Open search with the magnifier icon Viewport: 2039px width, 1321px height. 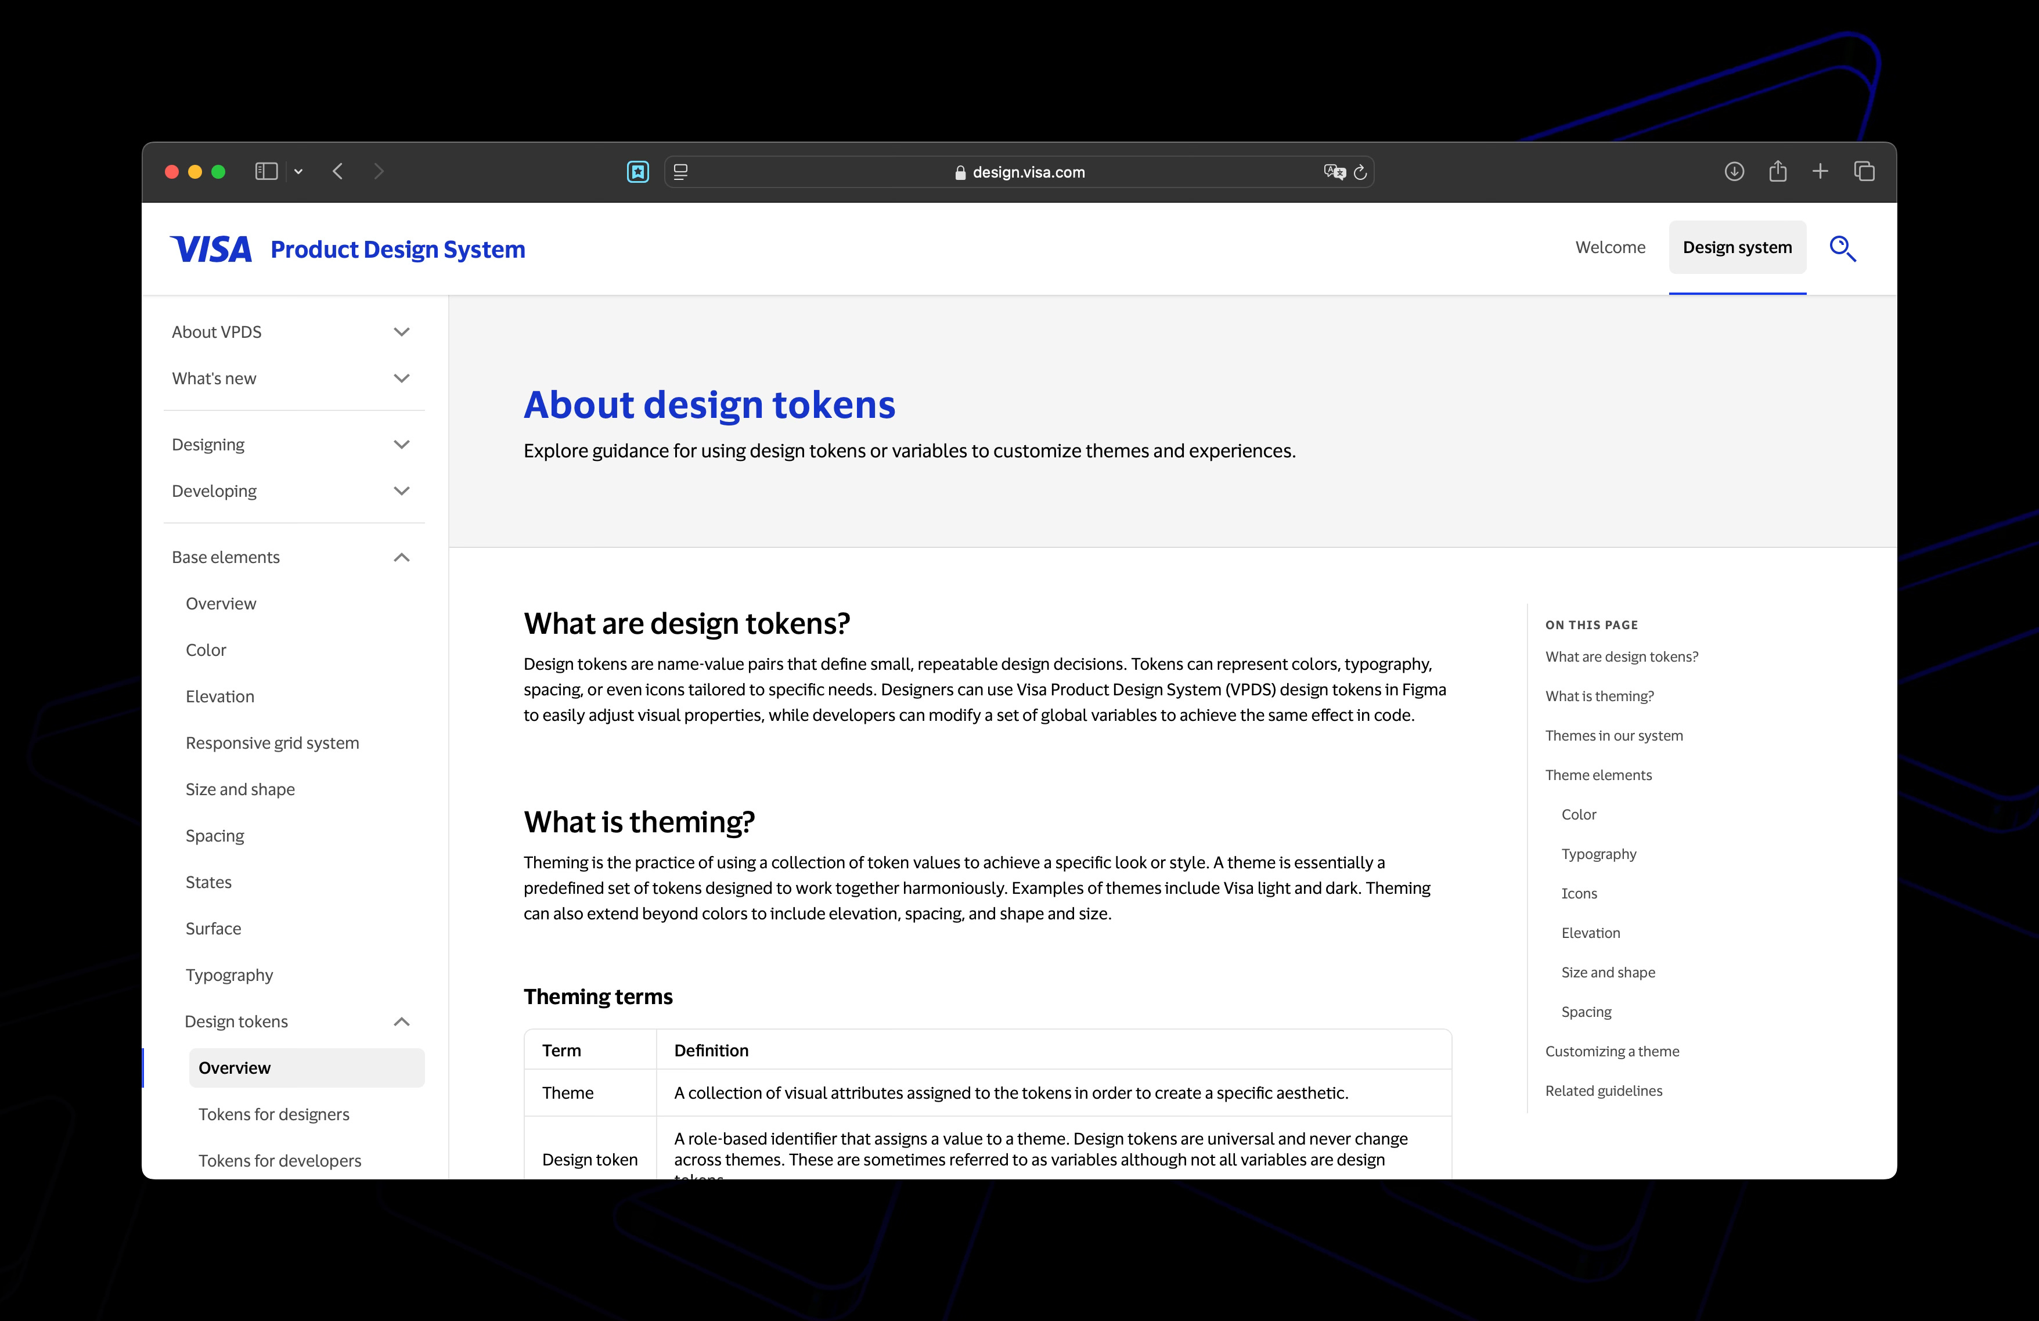tap(1843, 248)
